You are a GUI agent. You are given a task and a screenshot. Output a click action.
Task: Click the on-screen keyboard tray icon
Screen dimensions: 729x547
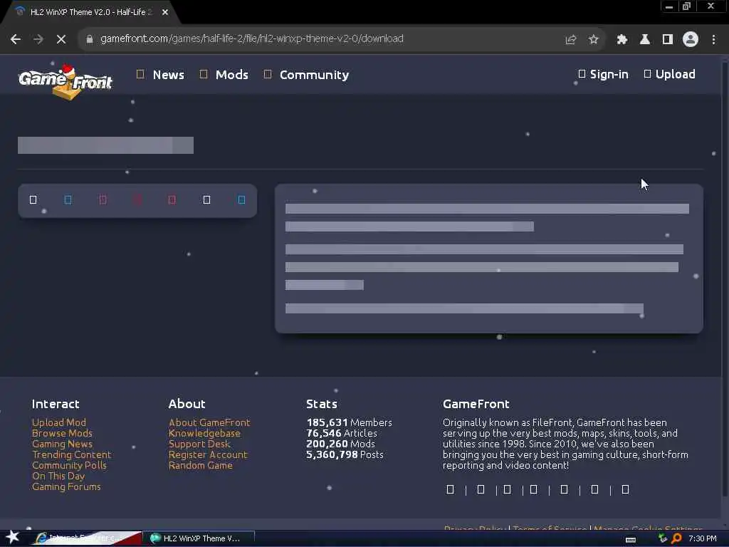[x=631, y=540]
